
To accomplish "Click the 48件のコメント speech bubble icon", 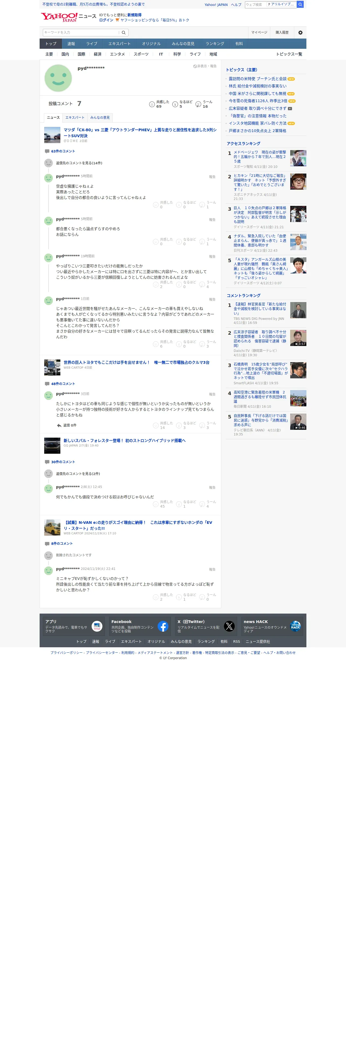I will [47, 384].
